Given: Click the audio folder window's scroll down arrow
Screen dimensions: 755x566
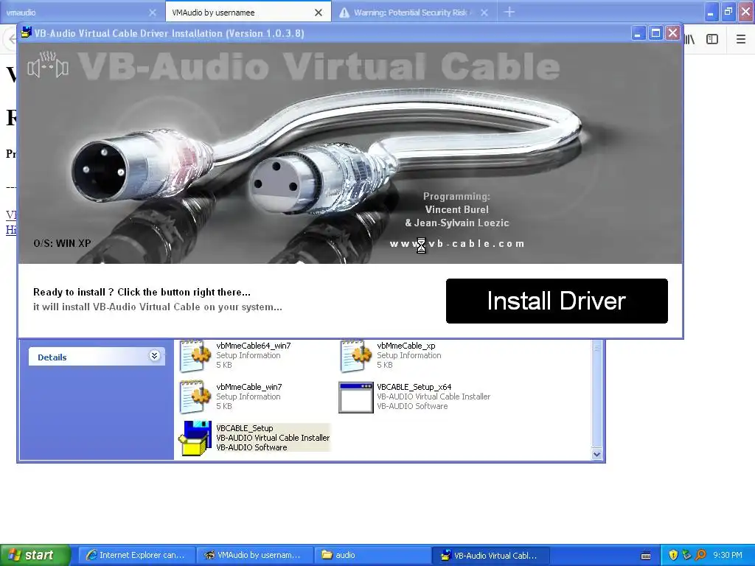Looking at the screenshot, I should (x=596, y=454).
